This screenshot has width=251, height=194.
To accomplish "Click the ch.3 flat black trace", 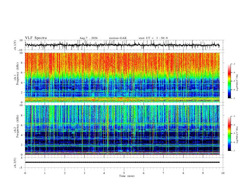I will pos(122,162).
